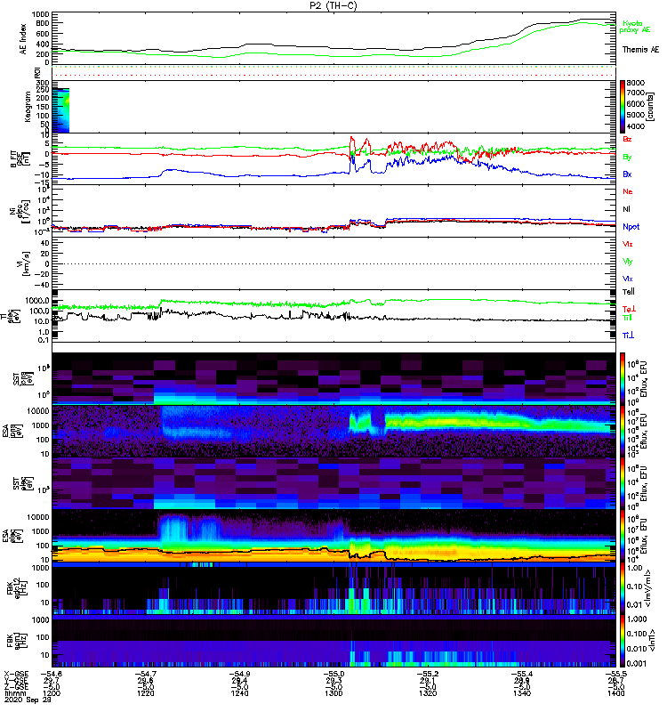The image size is (667, 712).
Task: Select the 1340 time tick label
Action: pos(522,693)
